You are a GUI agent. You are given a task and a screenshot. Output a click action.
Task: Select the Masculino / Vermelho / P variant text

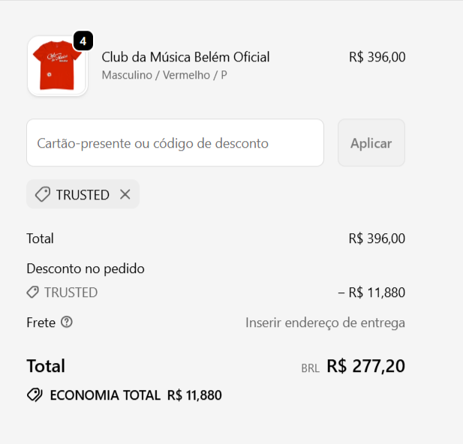tap(164, 76)
